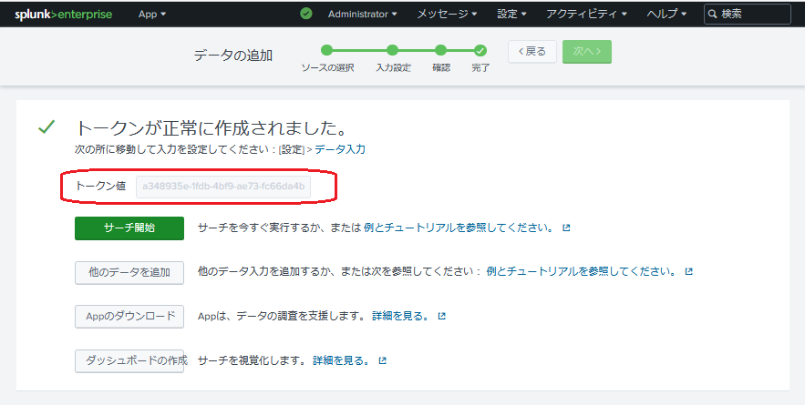Screen dimensions: 805x405
Task: Open the App dropdown menu
Action: (x=152, y=15)
